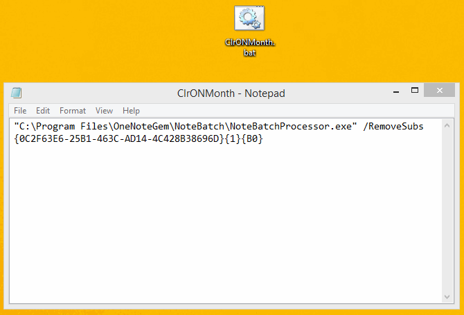Click the {1} parameter text
The height and width of the screenshot is (315, 464).
coord(233,138)
